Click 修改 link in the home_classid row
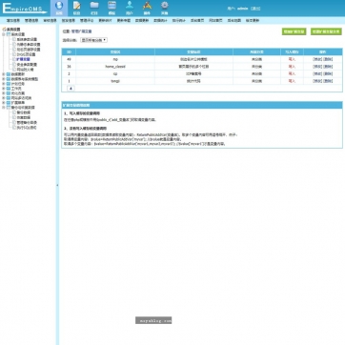345x345 pixels. (x=317, y=67)
